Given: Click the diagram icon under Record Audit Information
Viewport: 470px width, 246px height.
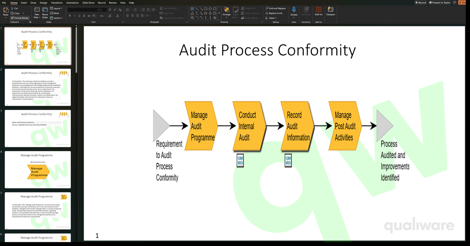Looking at the screenshot, I should click(288, 160).
